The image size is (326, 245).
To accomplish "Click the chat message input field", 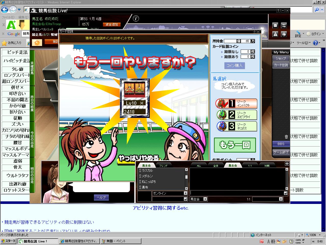I will tap(237, 193).
